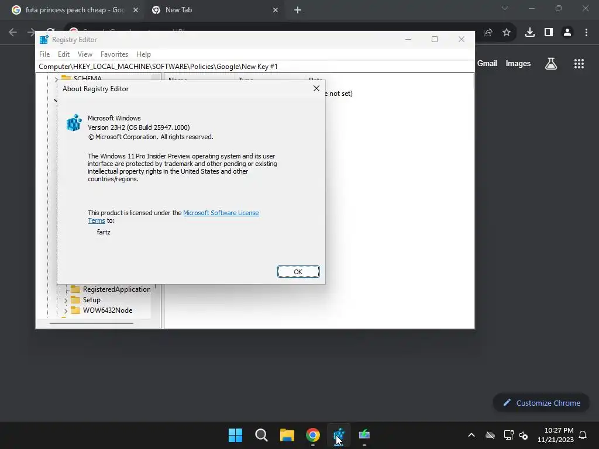Click the muted volume tray icon
The height and width of the screenshot is (449, 599).
pyautogui.click(x=524, y=435)
